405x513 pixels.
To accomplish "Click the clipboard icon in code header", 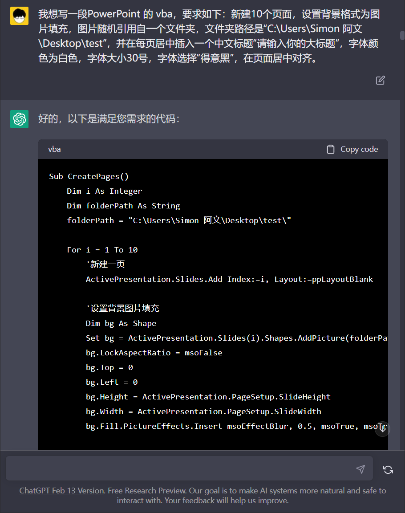I will 331,149.
